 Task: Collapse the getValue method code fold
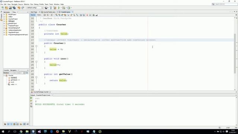coord(36,77)
